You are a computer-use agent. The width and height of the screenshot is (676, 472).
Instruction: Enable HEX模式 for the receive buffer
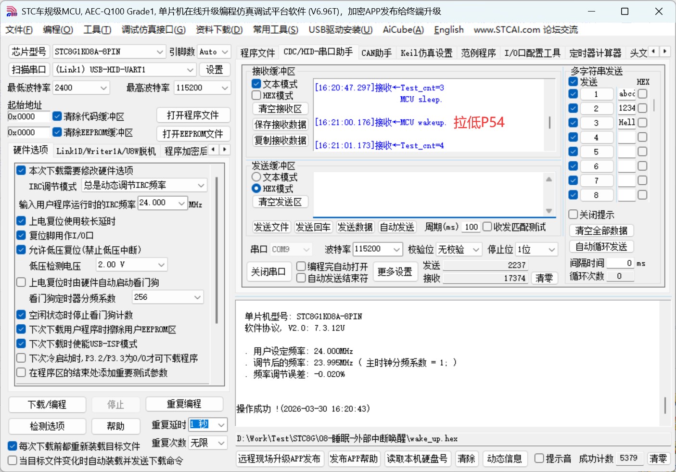[x=256, y=95]
